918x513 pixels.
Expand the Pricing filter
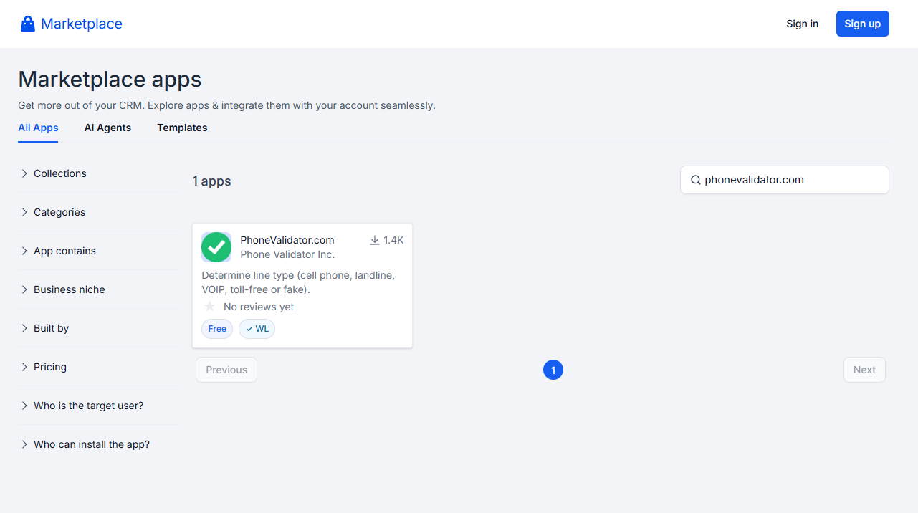pos(97,367)
